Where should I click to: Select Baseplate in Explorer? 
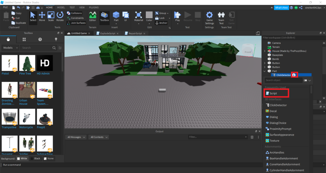277,55
